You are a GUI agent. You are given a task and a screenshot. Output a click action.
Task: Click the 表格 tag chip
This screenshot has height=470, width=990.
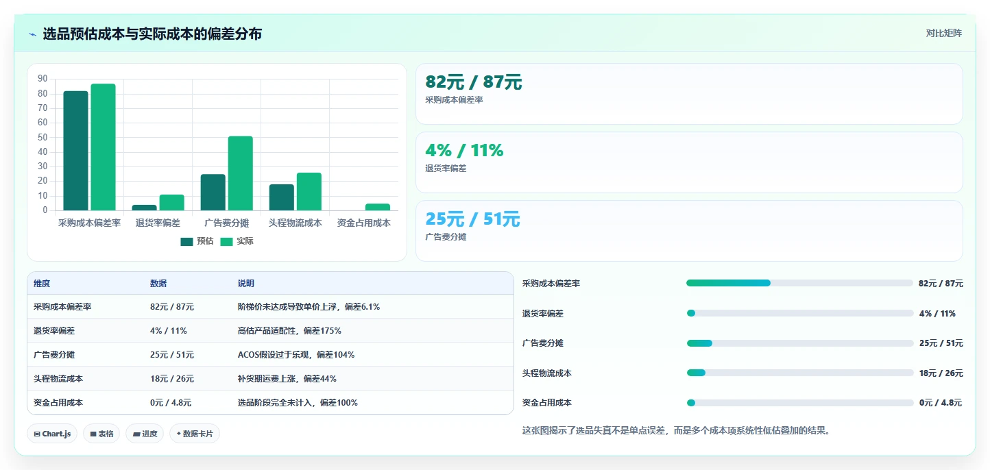(x=101, y=434)
